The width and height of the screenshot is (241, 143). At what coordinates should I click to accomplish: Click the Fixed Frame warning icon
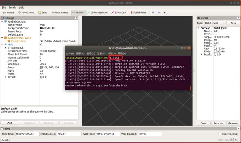point(9,41)
